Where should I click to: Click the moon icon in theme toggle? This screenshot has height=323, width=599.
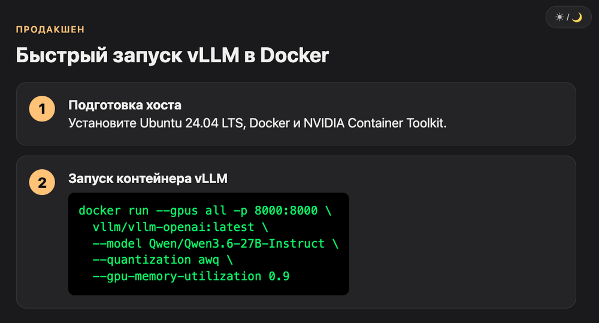point(577,17)
